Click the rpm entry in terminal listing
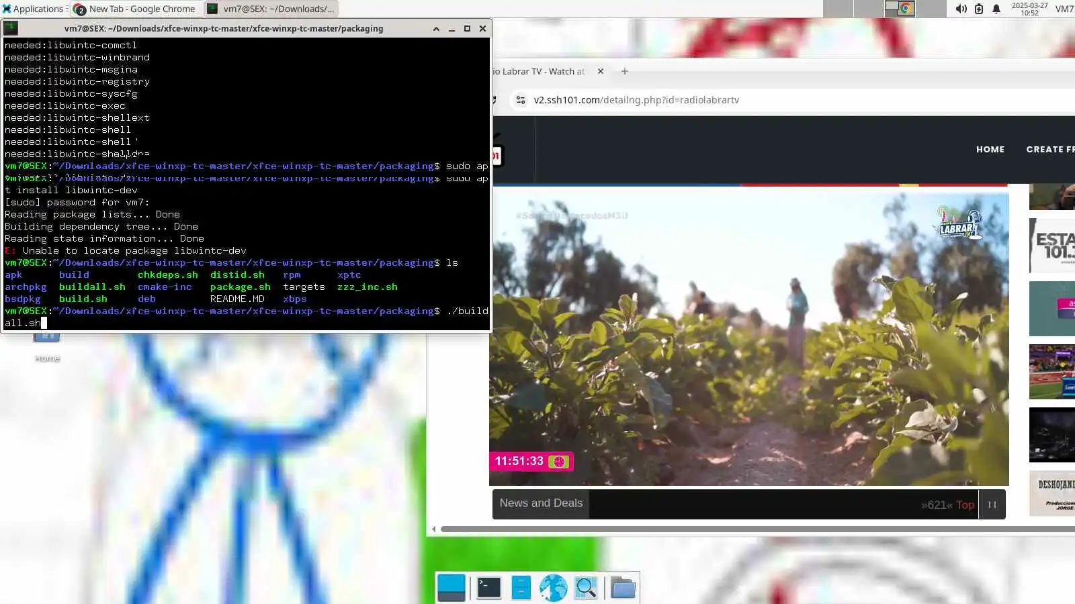This screenshot has width=1075, height=604. pos(292,275)
